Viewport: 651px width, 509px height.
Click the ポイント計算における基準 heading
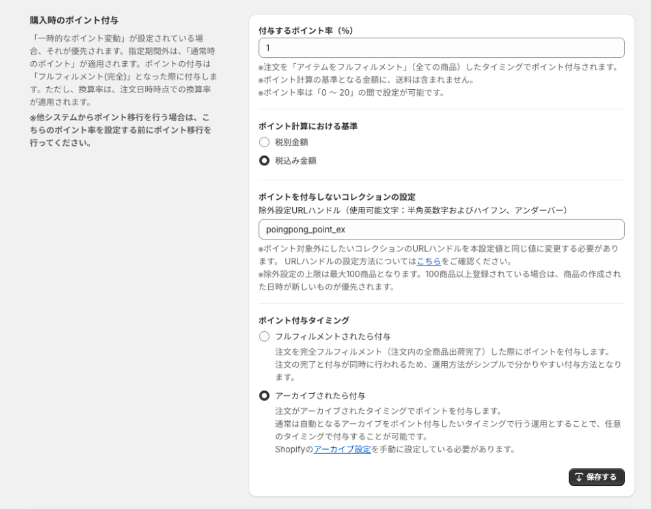pyautogui.click(x=308, y=126)
